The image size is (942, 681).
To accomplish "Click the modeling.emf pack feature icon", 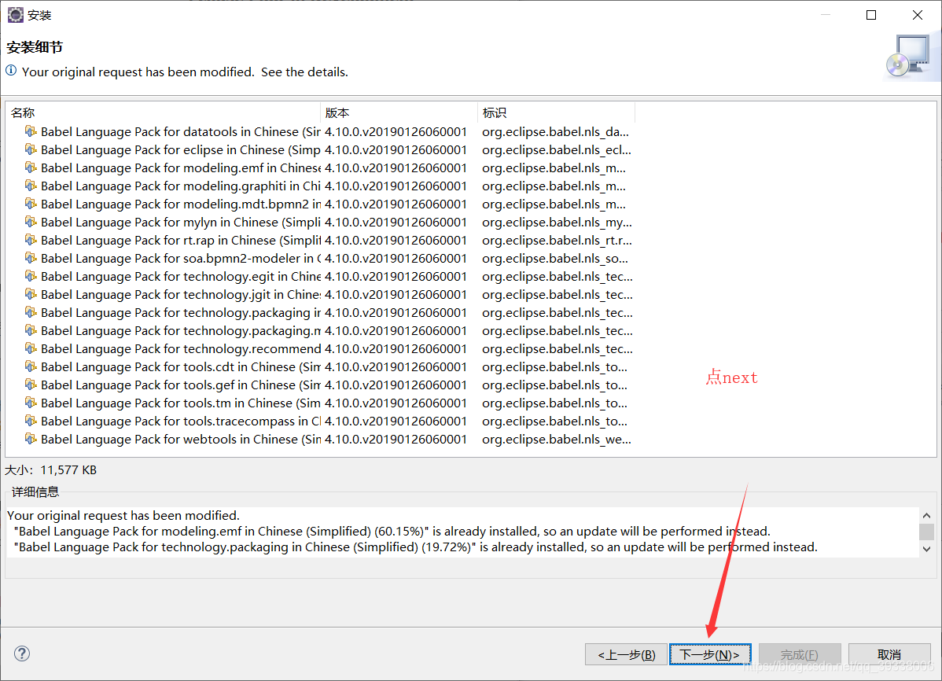I will pyautogui.click(x=31, y=167).
